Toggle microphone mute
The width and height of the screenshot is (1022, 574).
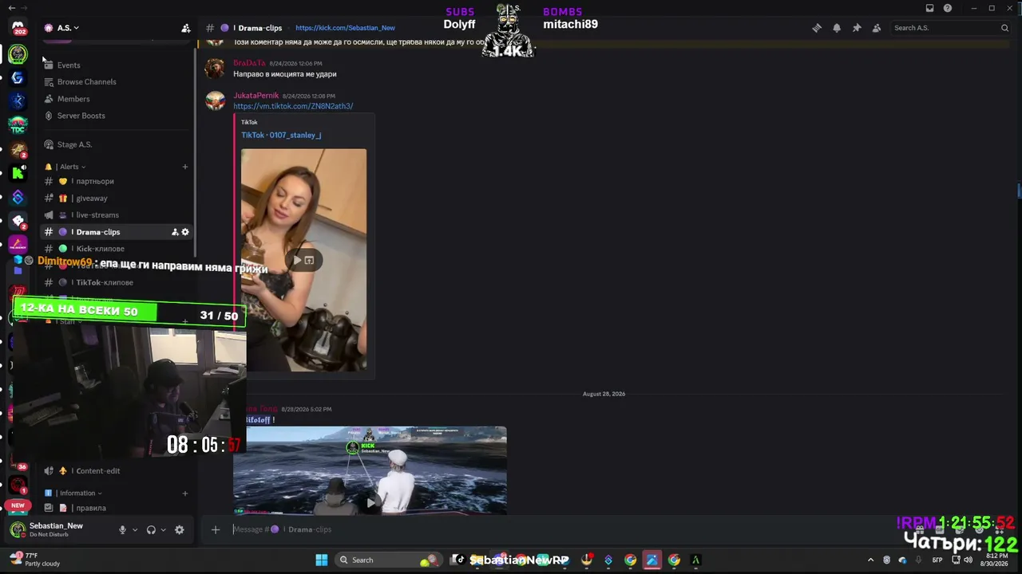click(x=122, y=529)
